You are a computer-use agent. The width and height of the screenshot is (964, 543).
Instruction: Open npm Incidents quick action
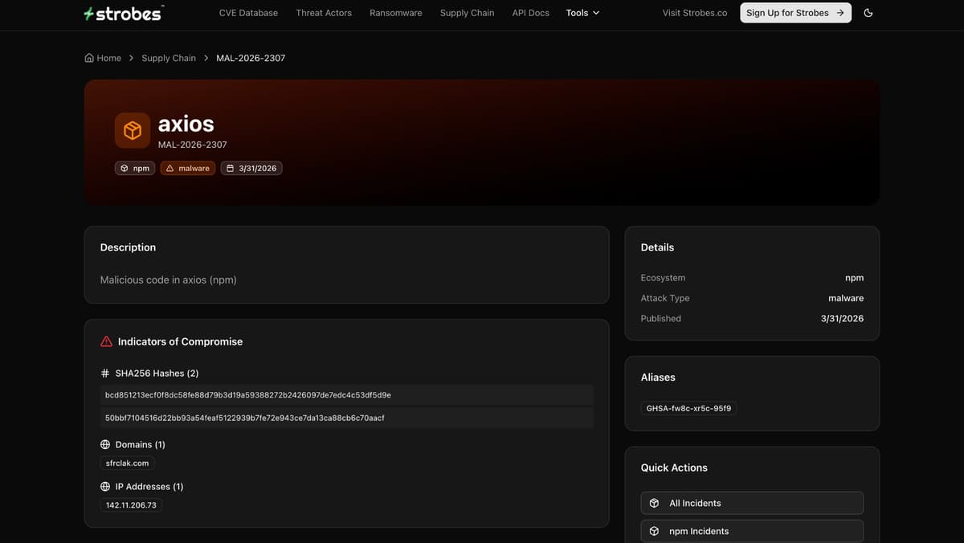[x=752, y=531]
